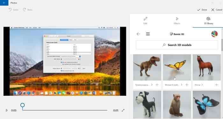This screenshot has height=119, width=223.
Task: Add Tyrannosaurus model with plus icon
Action: [157, 85]
